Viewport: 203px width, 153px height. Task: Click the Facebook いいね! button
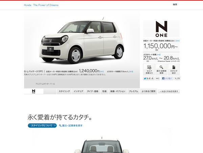[167, 79]
